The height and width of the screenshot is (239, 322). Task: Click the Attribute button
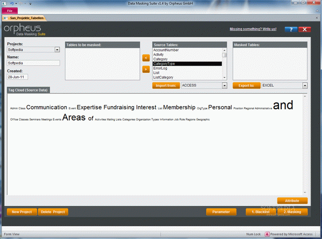click(x=292, y=200)
